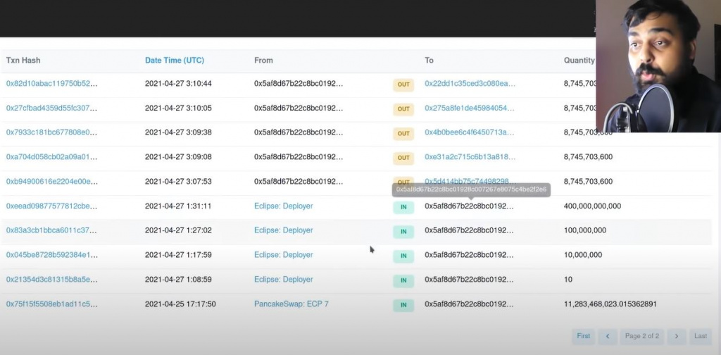Click OUT badge in 3:09:38 row

tap(403, 133)
